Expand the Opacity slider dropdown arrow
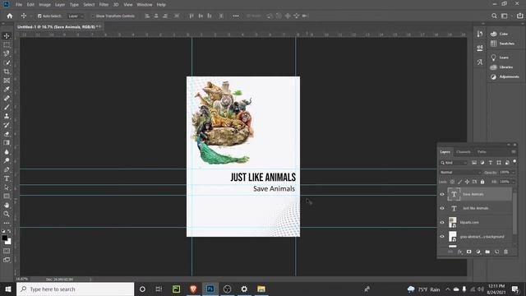This screenshot has width=526, height=296. click(x=513, y=172)
